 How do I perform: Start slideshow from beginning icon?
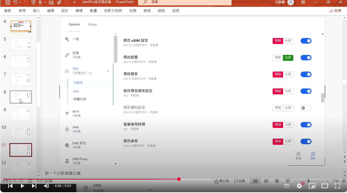pyautogui.click(x=34, y=2)
